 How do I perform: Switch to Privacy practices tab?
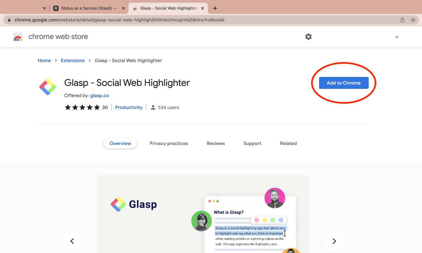click(x=169, y=143)
